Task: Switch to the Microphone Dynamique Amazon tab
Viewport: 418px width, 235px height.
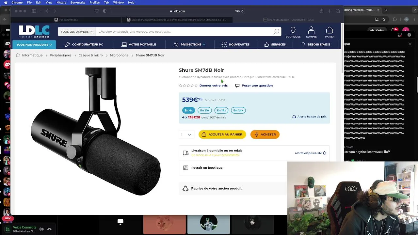Action: pos(177,20)
